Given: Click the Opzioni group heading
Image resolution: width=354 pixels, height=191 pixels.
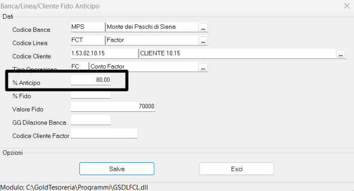Looking at the screenshot, I should click(x=13, y=153).
